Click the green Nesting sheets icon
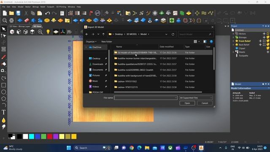270x152 pixels. point(182,13)
